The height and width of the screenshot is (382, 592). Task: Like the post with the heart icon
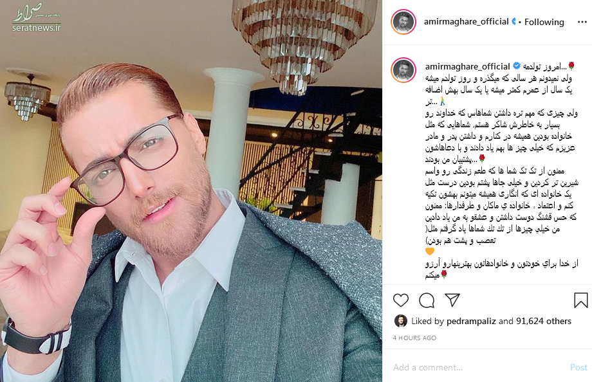point(401,300)
